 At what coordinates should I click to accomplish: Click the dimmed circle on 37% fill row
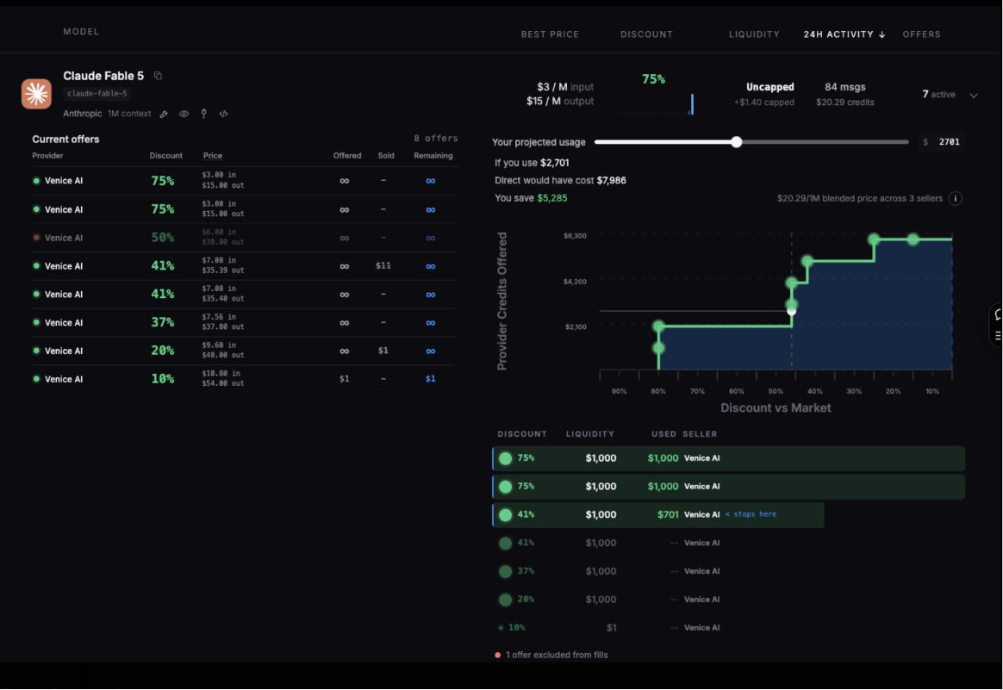pos(505,571)
